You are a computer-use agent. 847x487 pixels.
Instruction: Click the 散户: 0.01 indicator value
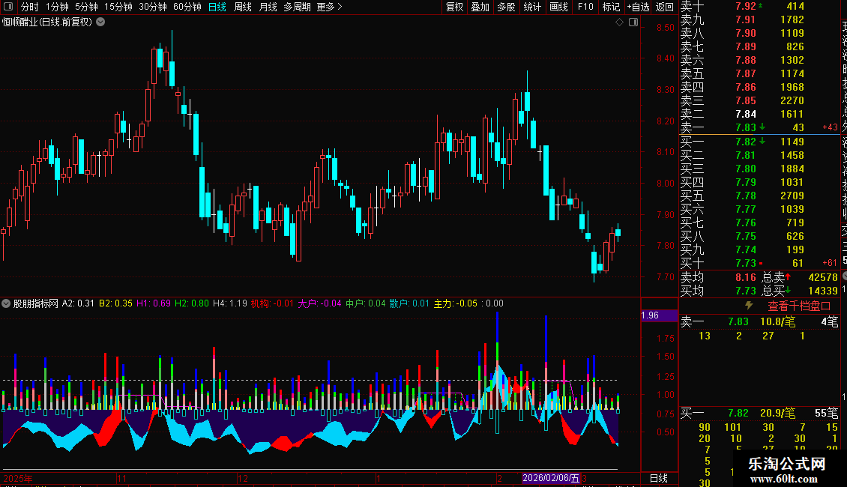(x=409, y=303)
